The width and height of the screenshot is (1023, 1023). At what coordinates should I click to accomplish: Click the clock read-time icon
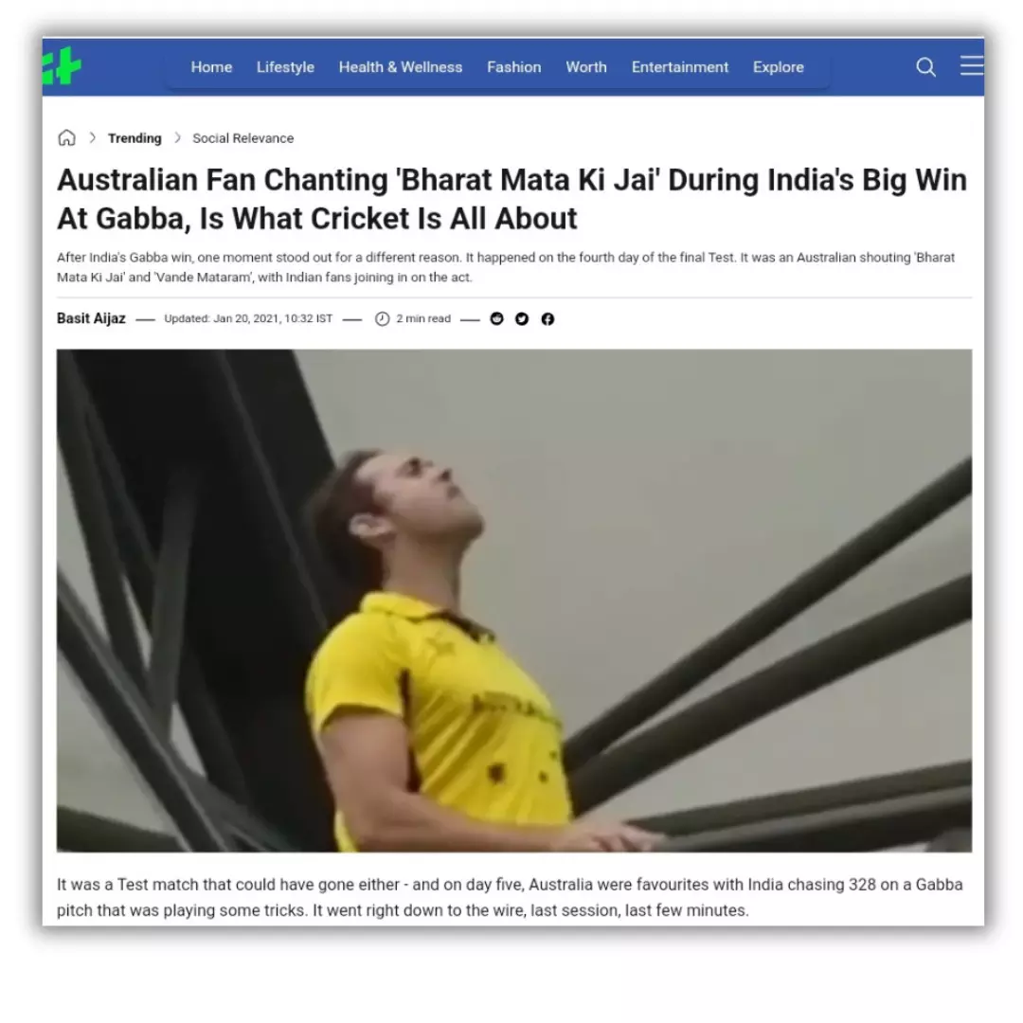click(383, 318)
